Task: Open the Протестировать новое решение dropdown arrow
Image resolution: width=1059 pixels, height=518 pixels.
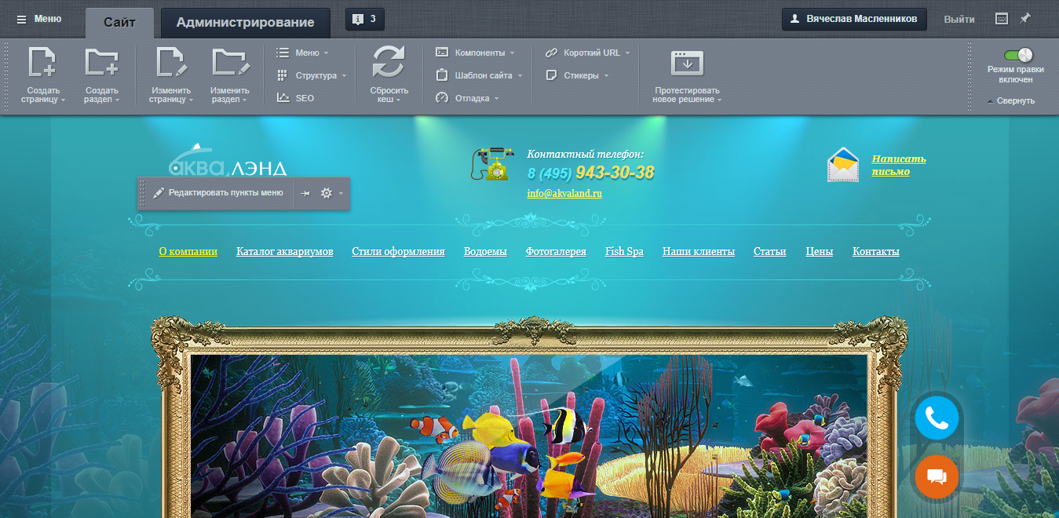Action: 719,100
